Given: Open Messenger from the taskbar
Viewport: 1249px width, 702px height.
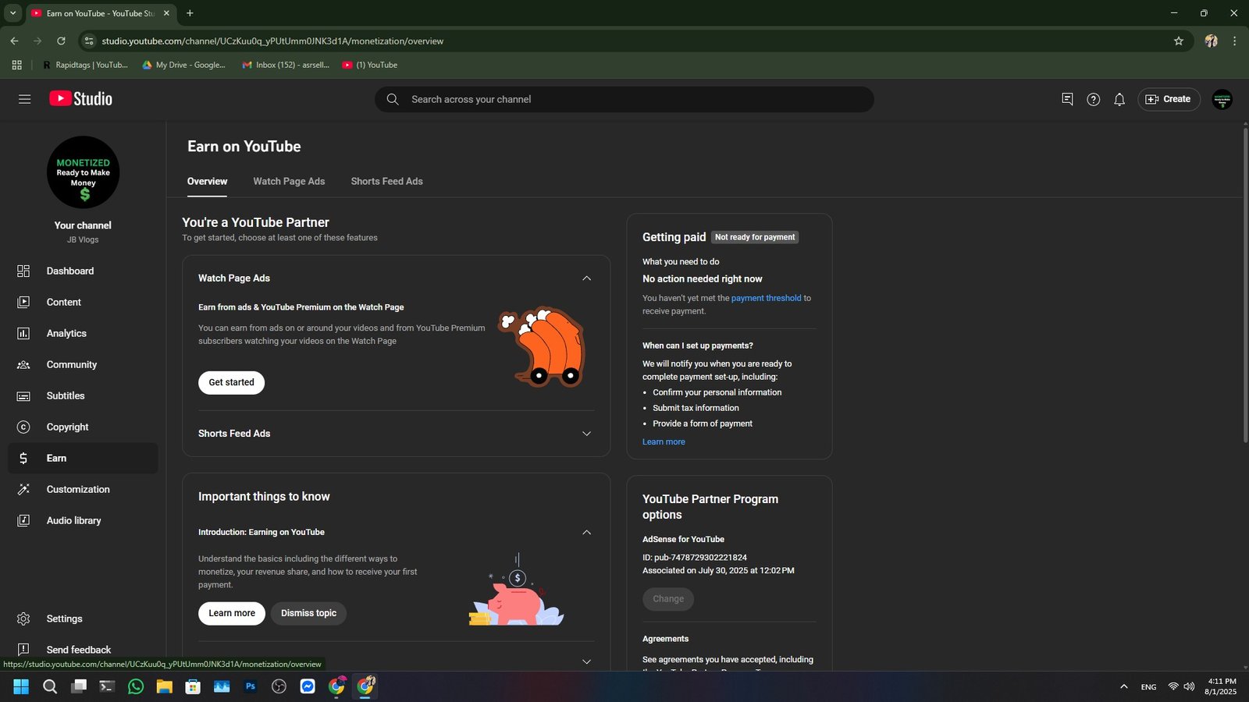Looking at the screenshot, I should click(x=308, y=686).
